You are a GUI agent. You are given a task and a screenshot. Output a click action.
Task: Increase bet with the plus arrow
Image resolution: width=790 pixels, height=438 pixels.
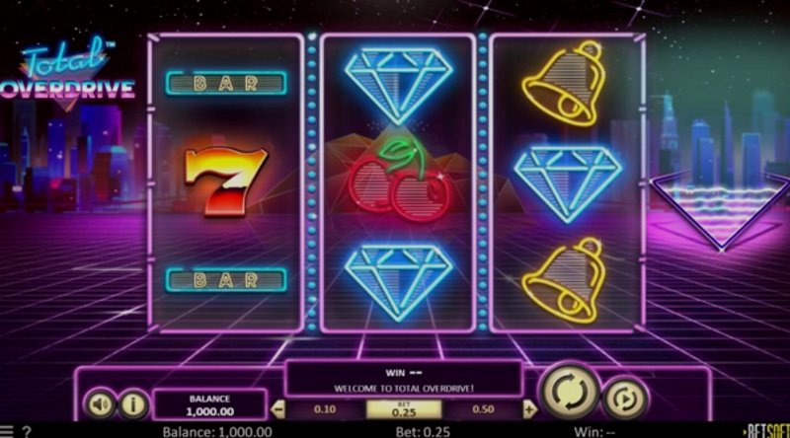[x=529, y=409]
